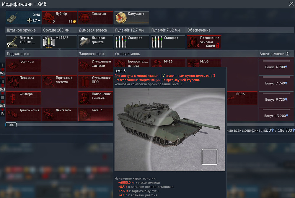Click the Бонус: 13 200 tier reward
This screenshot has height=198, width=295.
click(276, 116)
